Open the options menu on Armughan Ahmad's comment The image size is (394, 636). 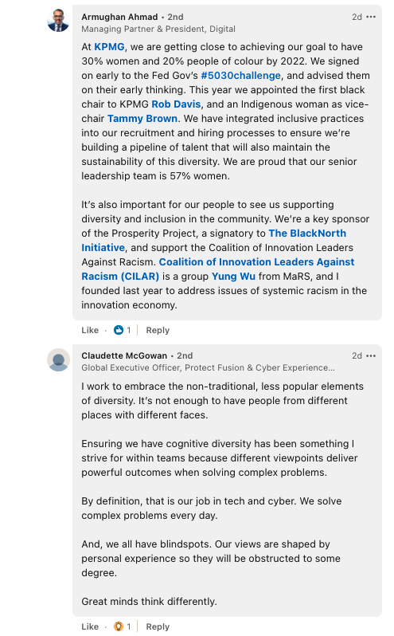[371, 17]
